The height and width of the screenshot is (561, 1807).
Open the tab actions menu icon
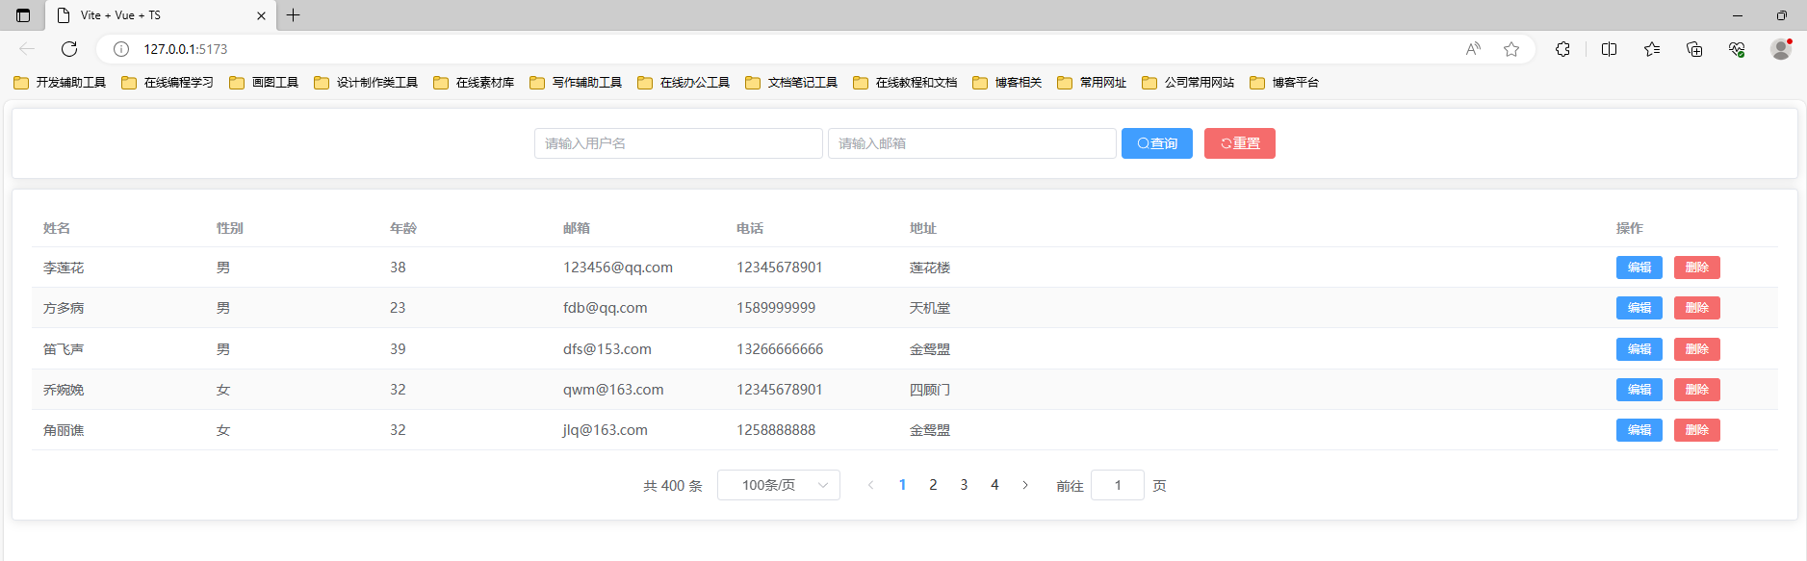coord(23,15)
